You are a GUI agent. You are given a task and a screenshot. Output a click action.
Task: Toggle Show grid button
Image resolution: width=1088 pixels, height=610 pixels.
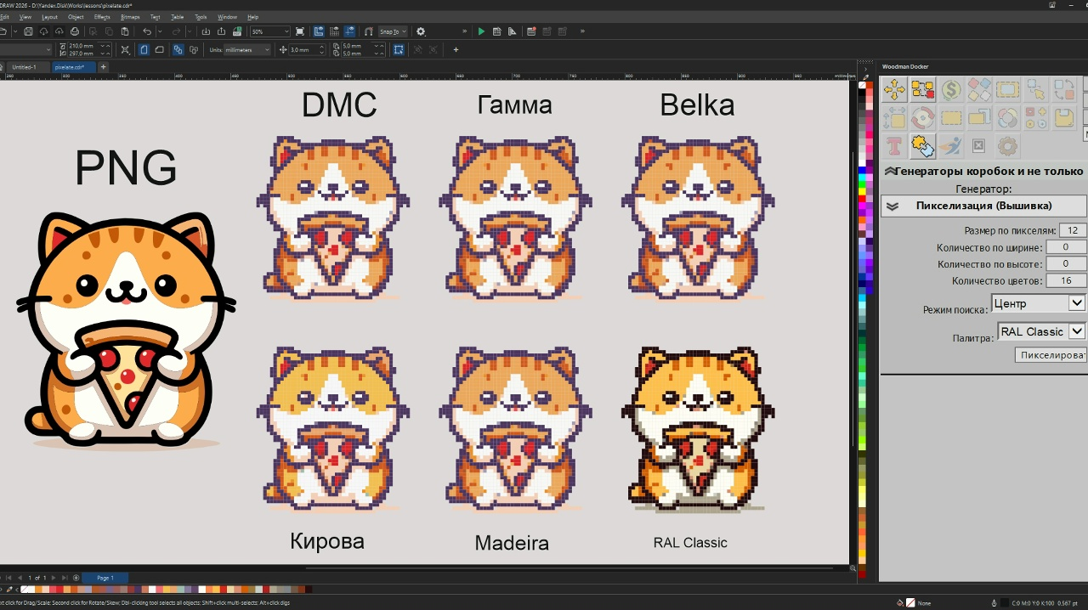pyautogui.click(x=334, y=31)
